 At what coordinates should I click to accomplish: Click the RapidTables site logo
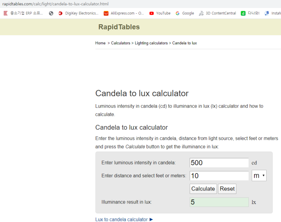tap(119, 27)
